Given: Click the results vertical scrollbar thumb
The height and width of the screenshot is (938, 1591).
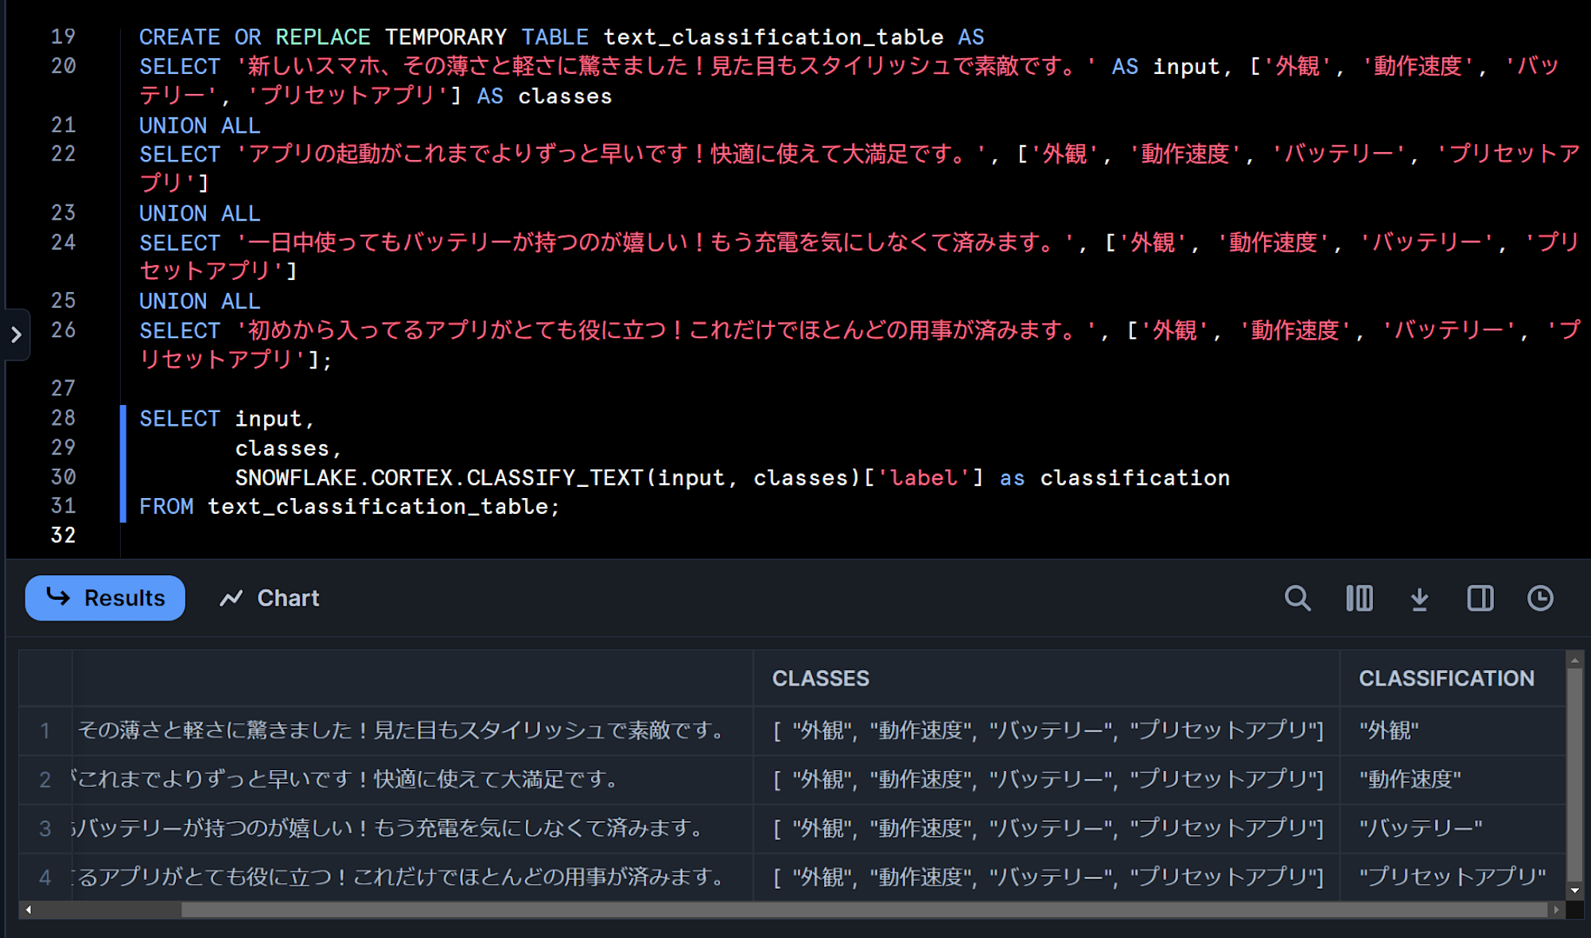Looking at the screenshot, I should [x=1574, y=775].
